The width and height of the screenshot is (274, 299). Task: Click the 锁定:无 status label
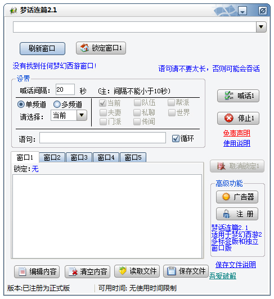[26, 169]
